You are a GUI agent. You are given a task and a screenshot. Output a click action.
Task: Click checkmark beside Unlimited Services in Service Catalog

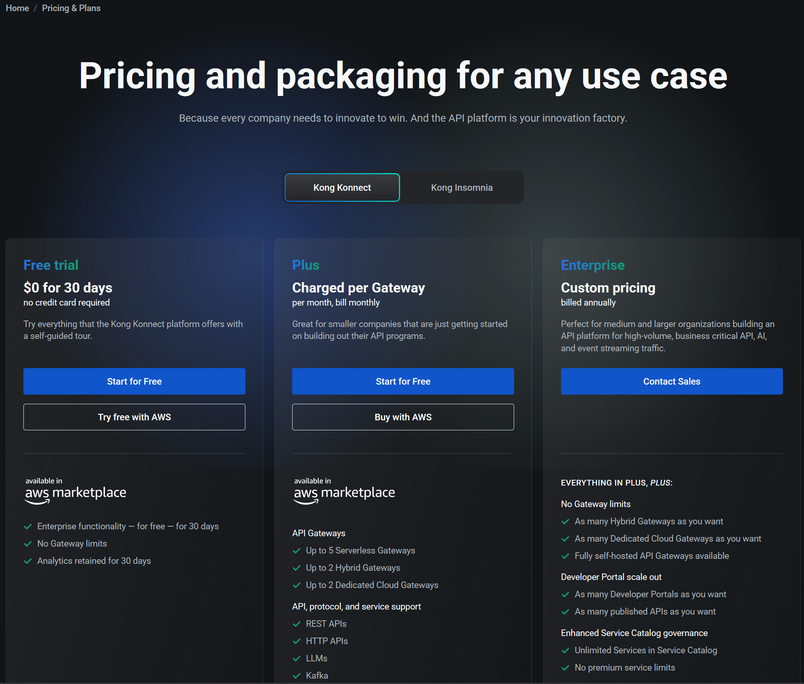tap(566, 651)
